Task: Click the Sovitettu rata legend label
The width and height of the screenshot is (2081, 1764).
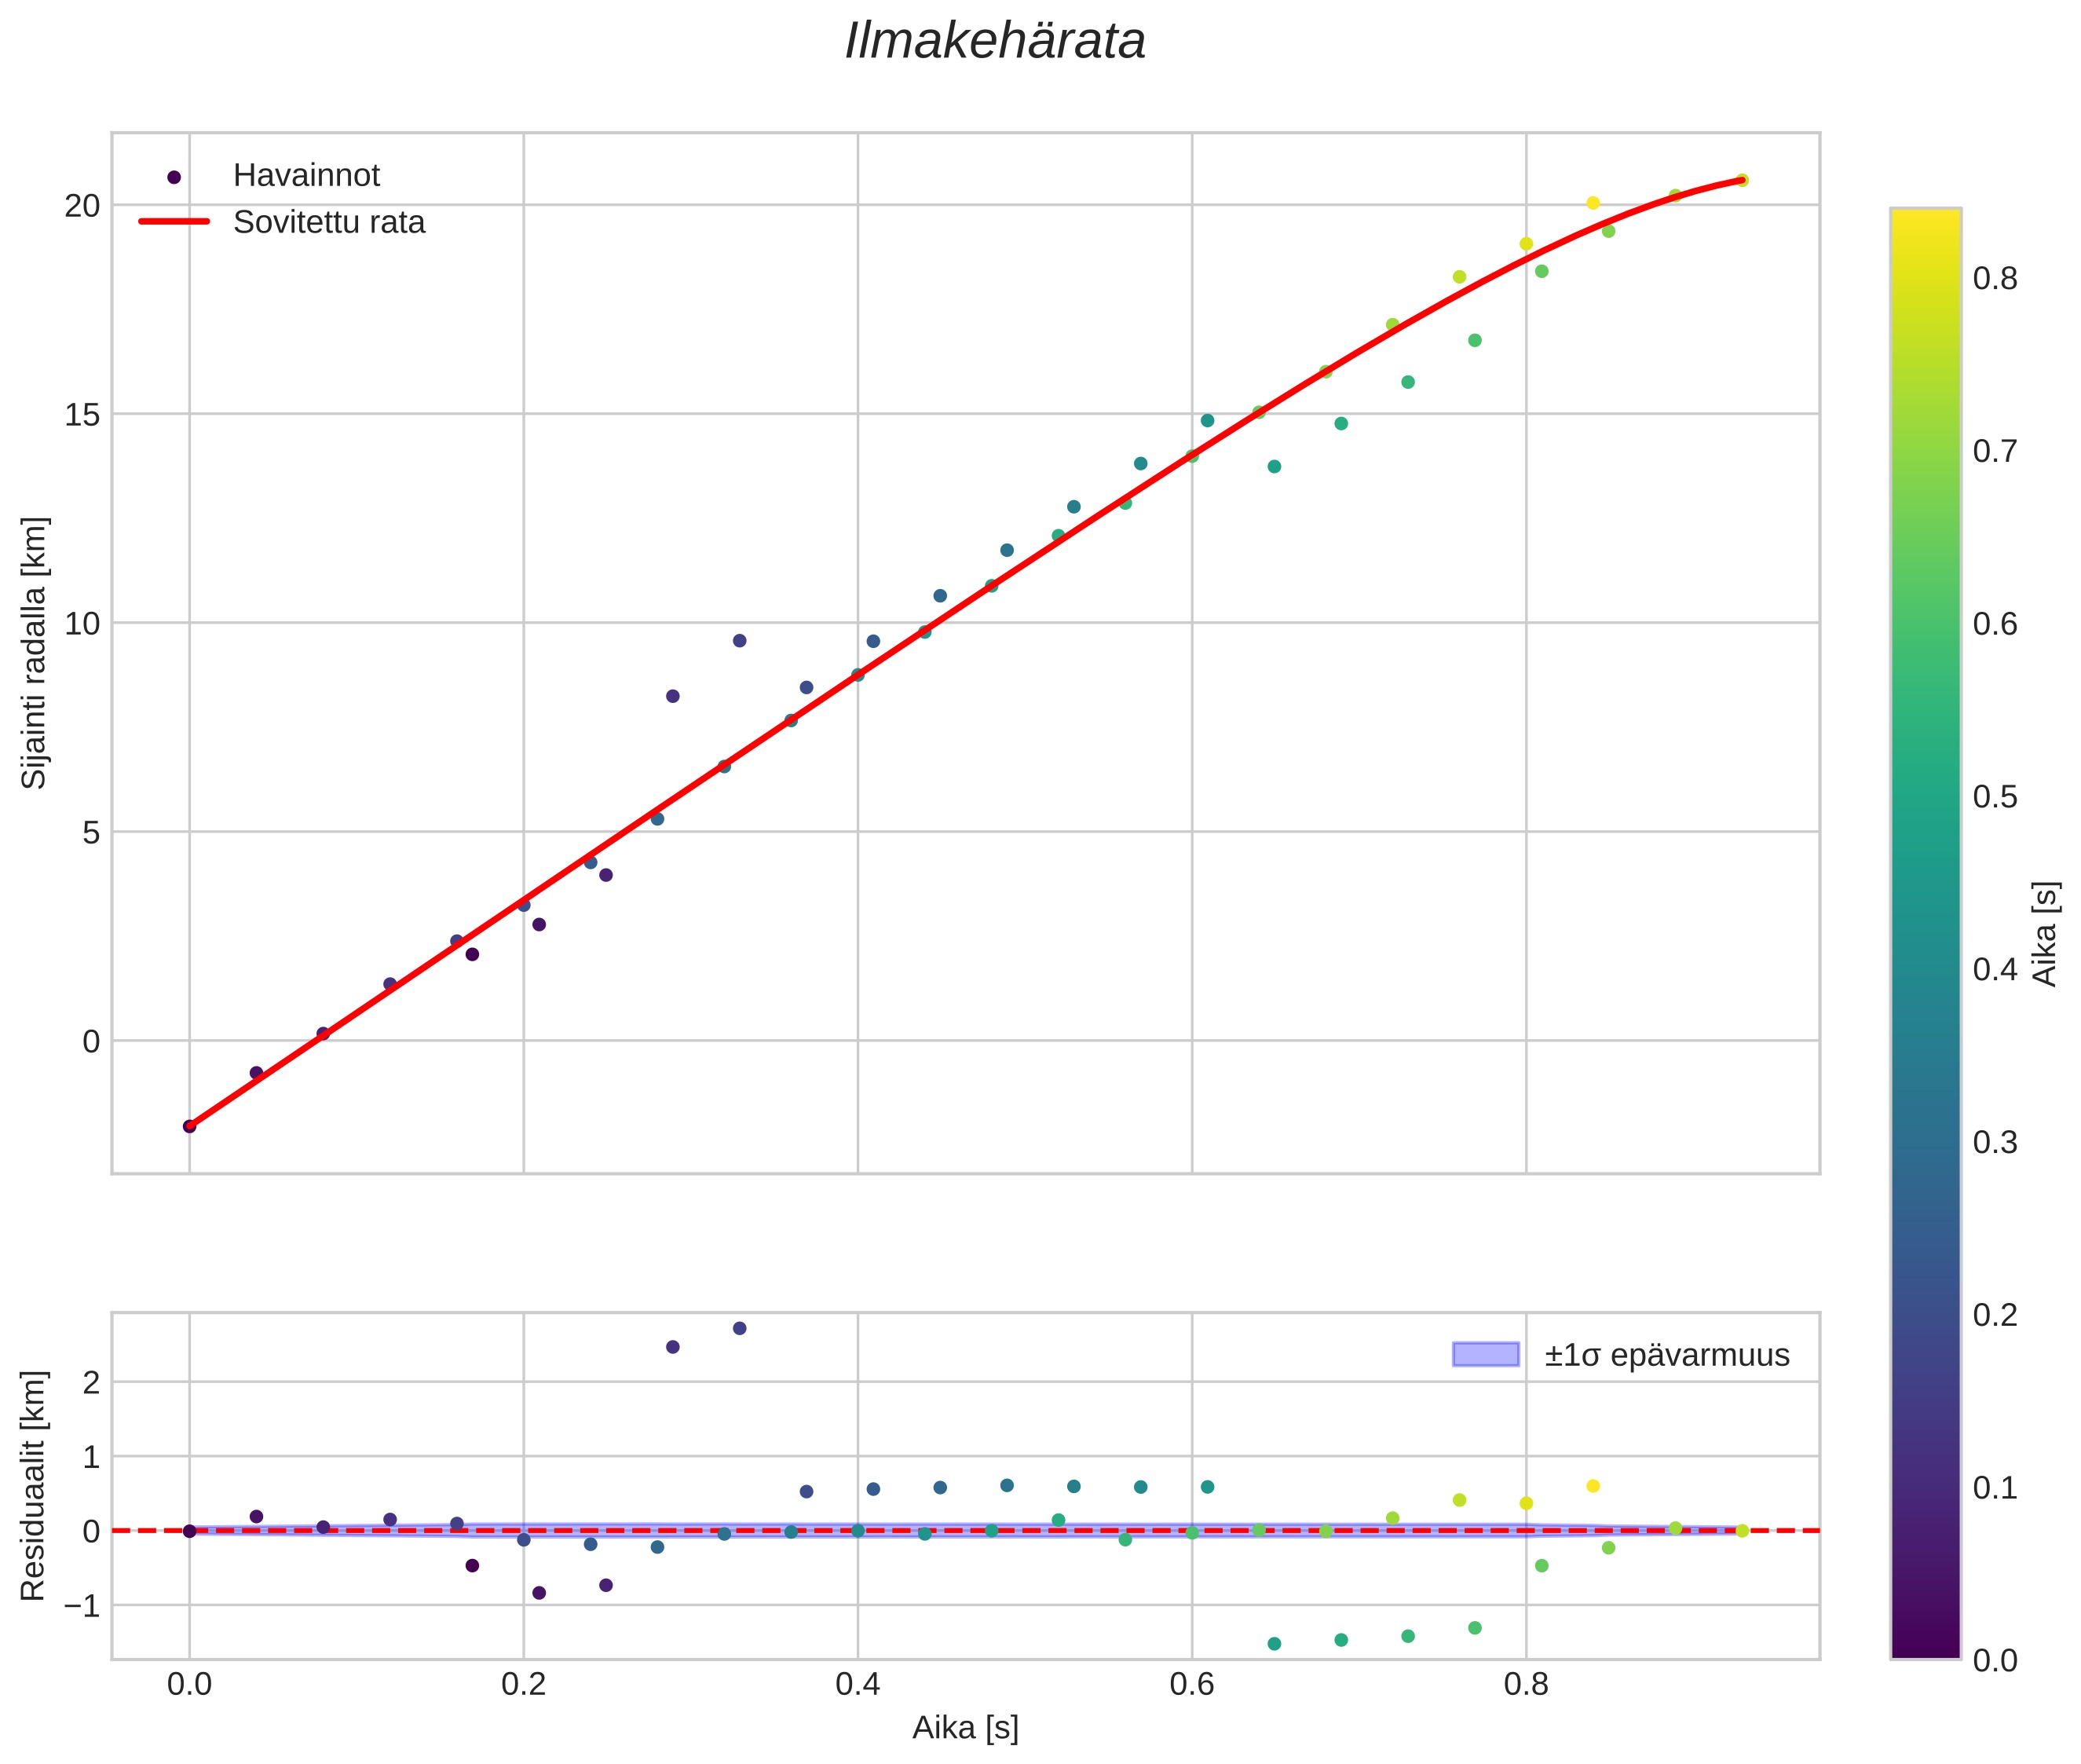Action: [329, 222]
